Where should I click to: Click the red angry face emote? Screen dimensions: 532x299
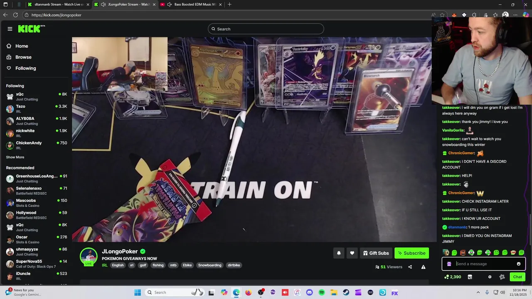point(463,252)
